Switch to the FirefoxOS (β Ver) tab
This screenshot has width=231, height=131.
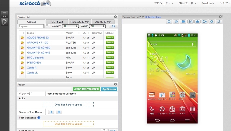(80, 22)
